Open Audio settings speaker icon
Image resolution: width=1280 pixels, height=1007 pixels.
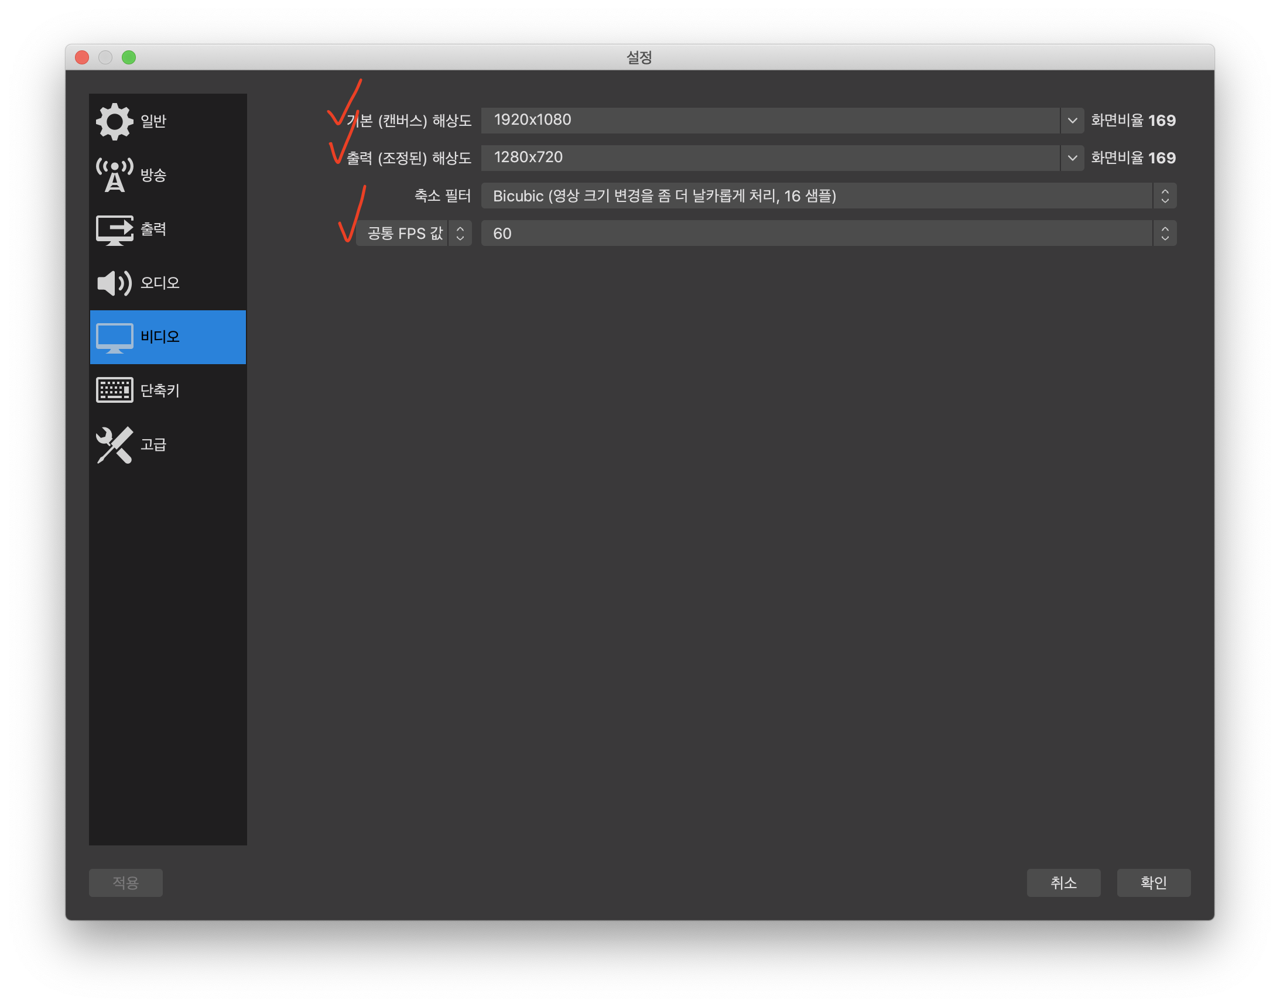tap(114, 283)
